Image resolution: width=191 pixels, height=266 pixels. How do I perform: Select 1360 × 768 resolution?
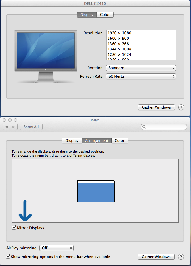[x=141, y=44]
